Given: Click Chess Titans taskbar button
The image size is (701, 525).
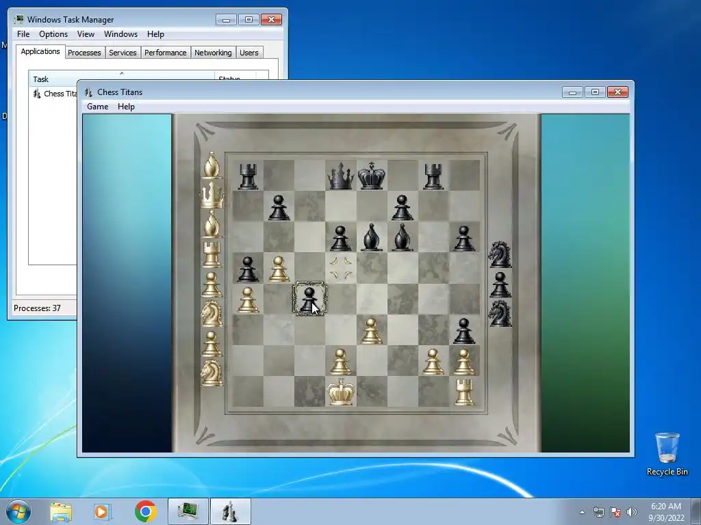Looking at the screenshot, I should (230, 511).
